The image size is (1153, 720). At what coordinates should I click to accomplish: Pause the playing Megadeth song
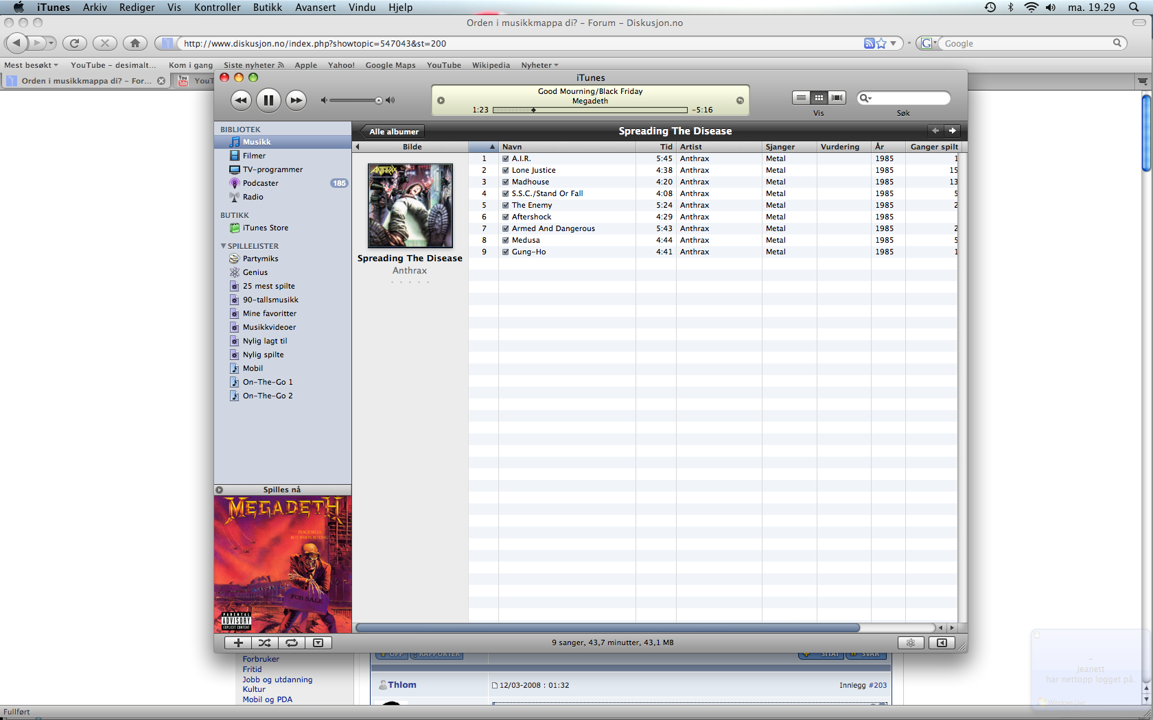click(x=268, y=100)
